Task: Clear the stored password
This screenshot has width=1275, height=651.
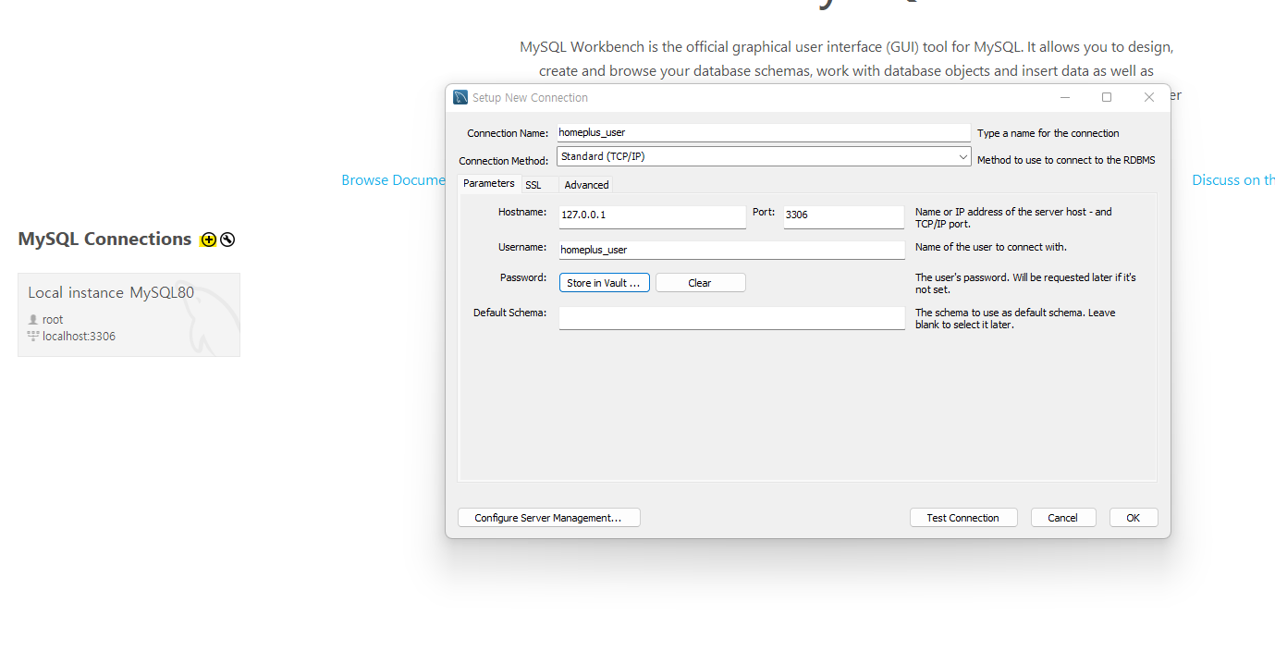Action: (700, 283)
